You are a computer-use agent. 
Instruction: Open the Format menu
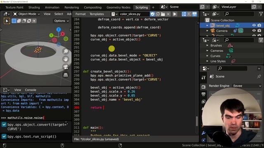click(x=80, y=14)
